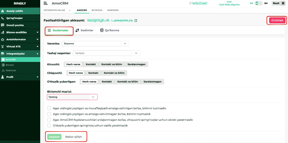Select Kontakt va bitim for O'tkazib yuborilgan

click(128, 82)
